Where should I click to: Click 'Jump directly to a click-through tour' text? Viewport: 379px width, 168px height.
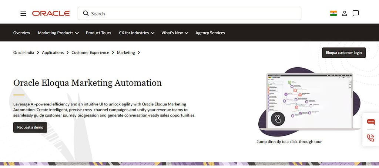tap(289, 142)
